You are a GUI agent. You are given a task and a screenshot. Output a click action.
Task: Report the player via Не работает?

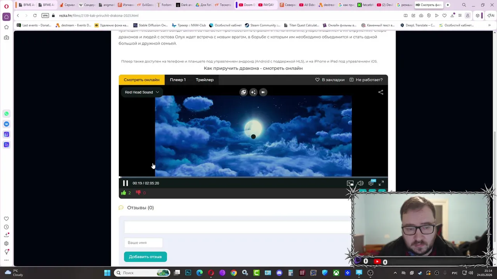[366, 80]
